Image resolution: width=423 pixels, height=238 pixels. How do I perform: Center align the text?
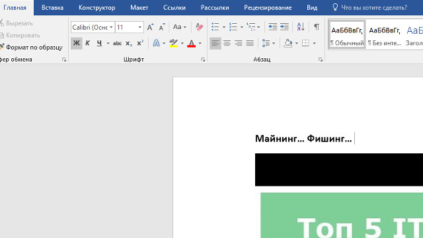(227, 43)
